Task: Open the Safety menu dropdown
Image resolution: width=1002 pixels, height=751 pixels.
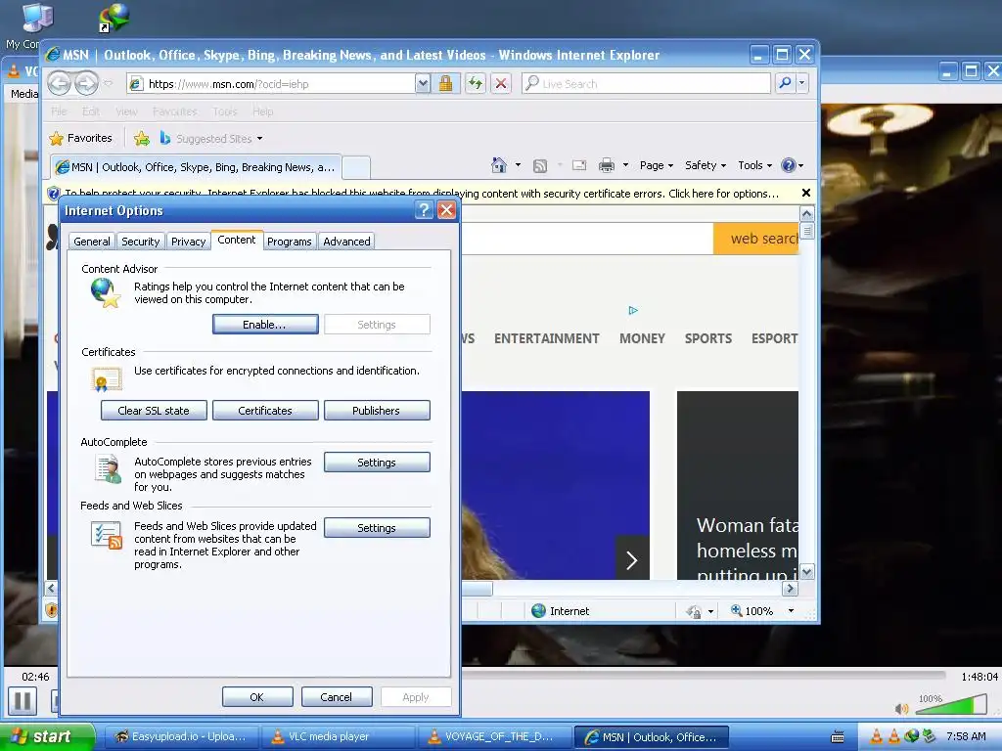Action: (706, 165)
